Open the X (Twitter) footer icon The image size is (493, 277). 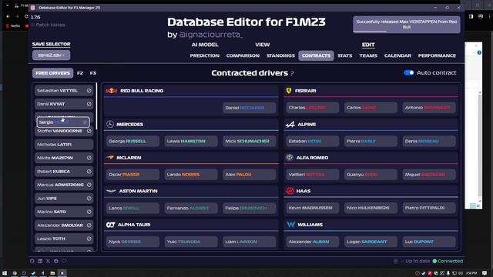tap(48, 261)
